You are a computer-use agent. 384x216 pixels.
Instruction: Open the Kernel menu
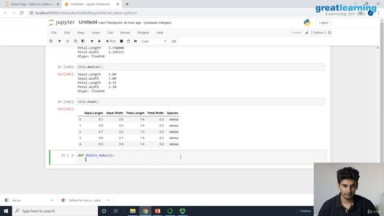(125, 32)
